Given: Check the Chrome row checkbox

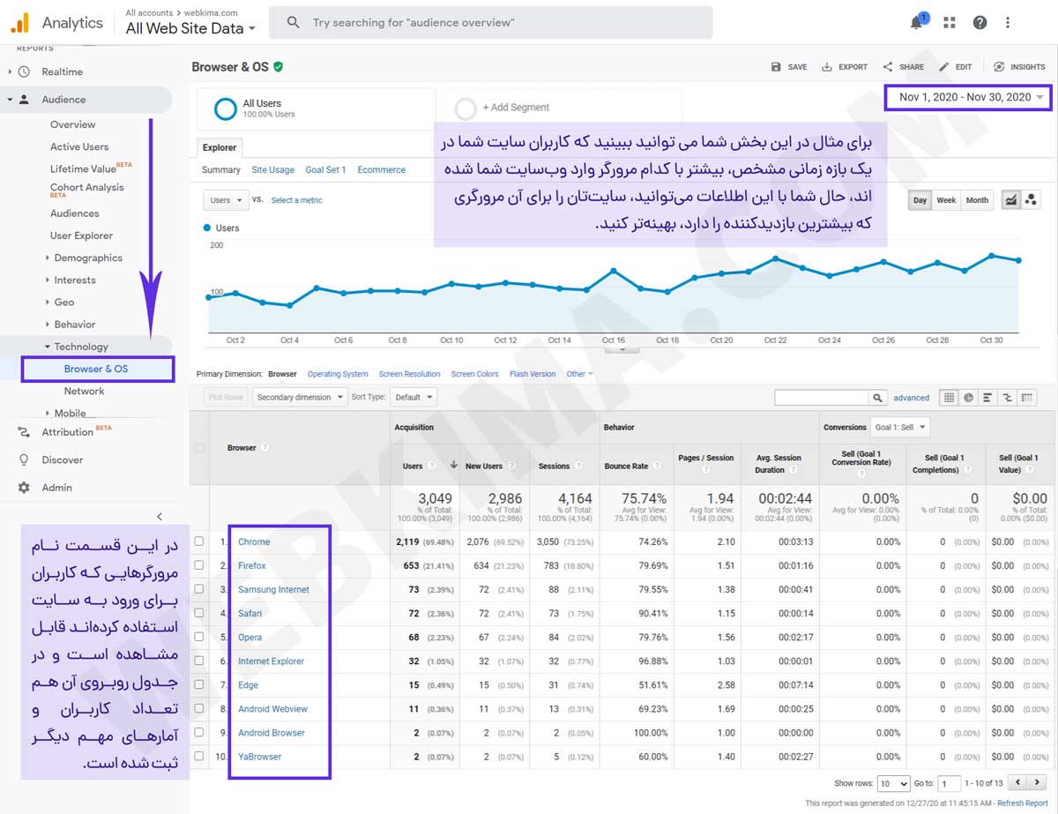Looking at the screenshot, I should [199, 541].
